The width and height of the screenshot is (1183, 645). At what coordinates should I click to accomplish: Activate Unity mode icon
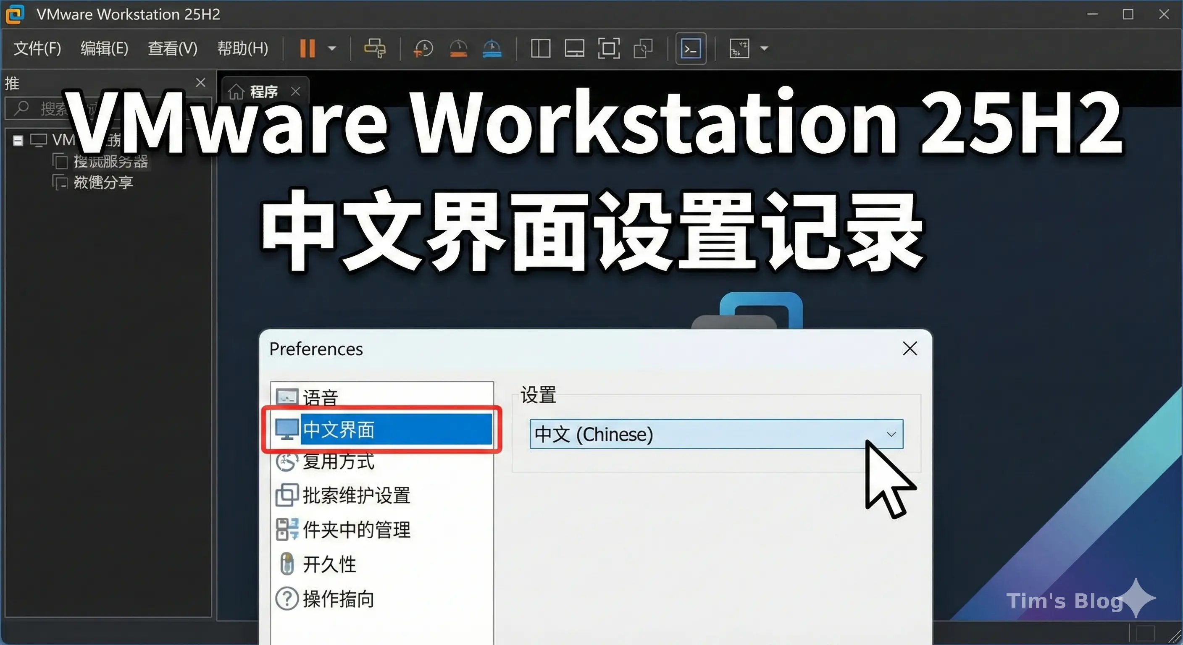pos(643,49)
